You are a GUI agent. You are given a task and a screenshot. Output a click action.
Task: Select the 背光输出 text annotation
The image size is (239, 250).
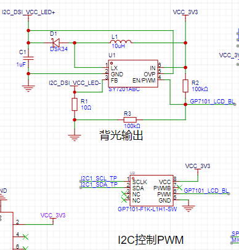(x=121, y=135)
